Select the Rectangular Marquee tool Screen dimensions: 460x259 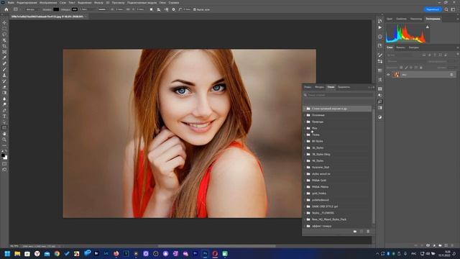tap(4, 29)
